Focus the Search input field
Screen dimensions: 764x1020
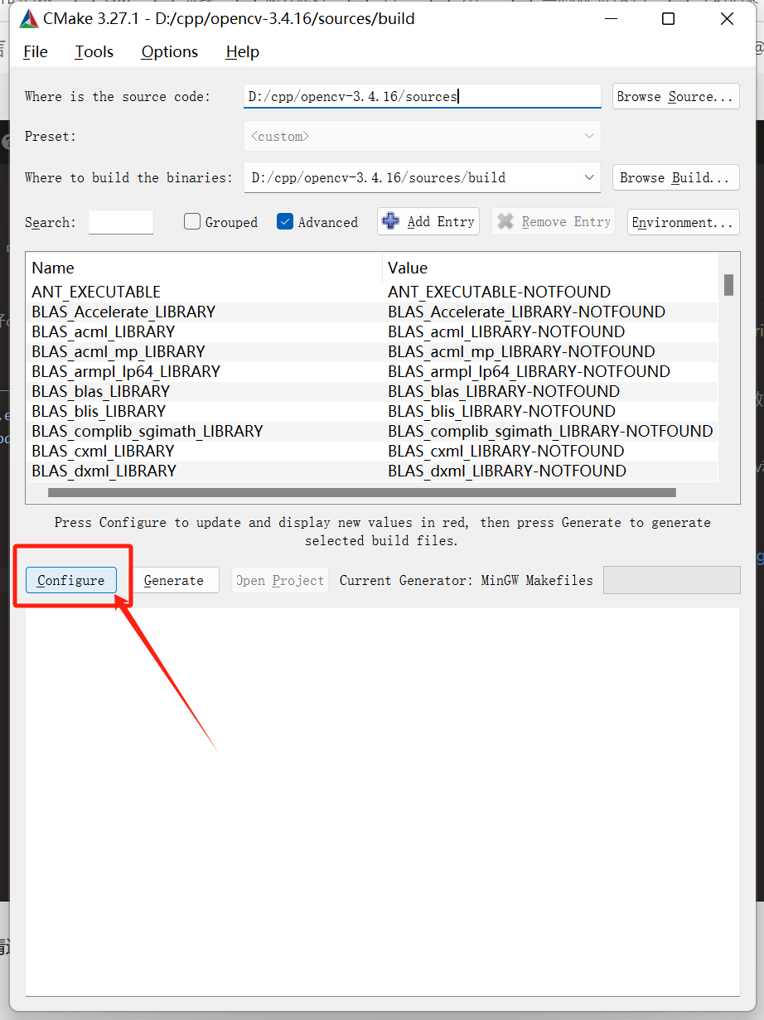pos(121,222)
